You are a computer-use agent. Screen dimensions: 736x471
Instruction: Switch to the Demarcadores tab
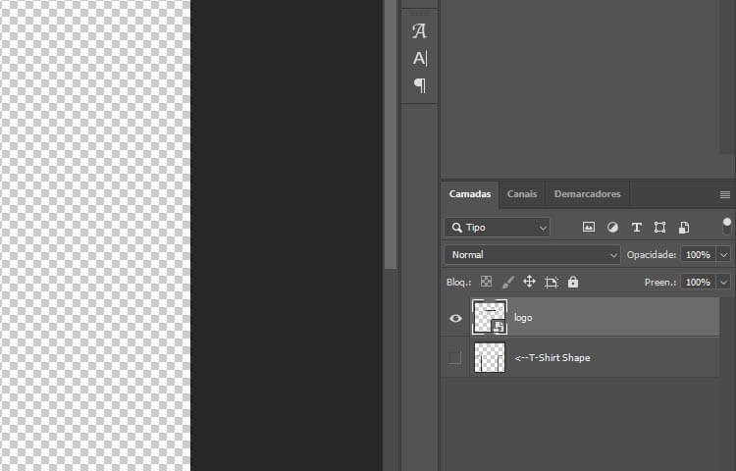point(587,194)
